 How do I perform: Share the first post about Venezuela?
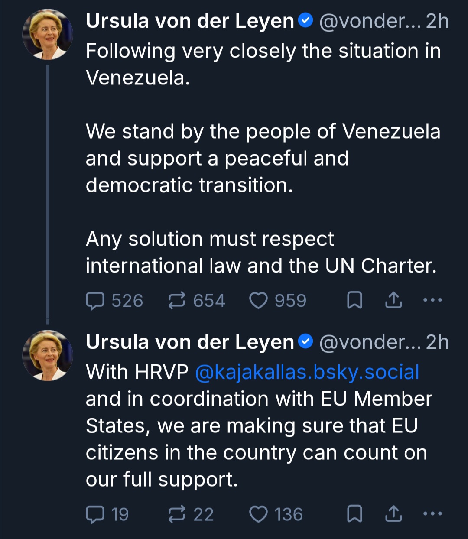pyautogui.click(x=393, y=300)
